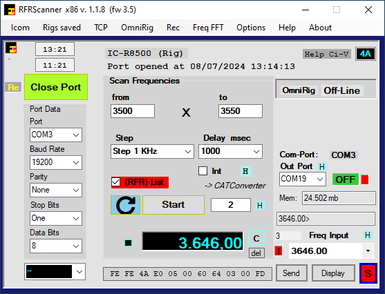Open the About menu
The image size is (385, 294).
pos(320,28)
